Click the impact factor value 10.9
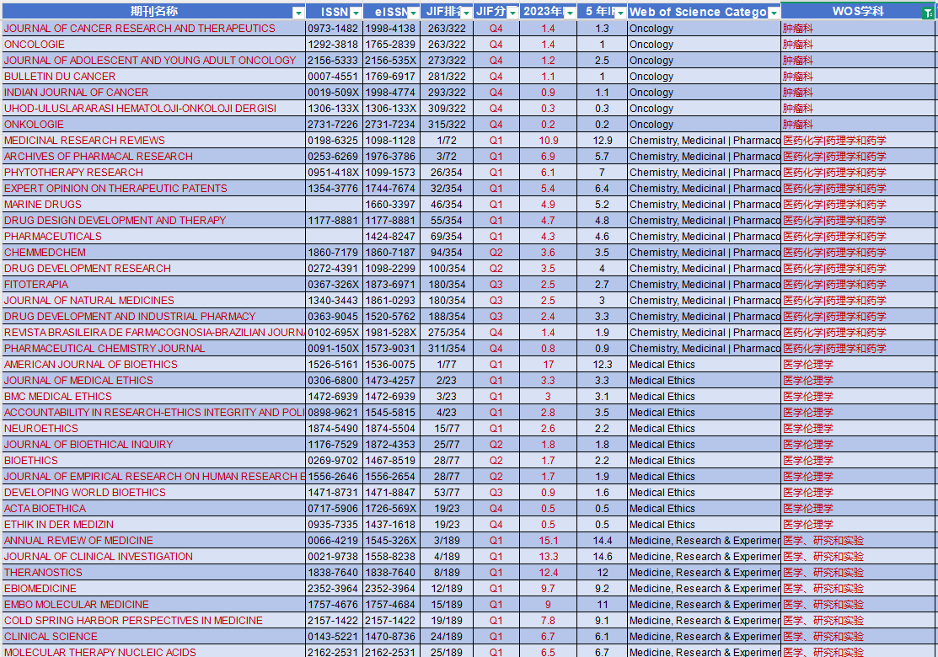The width and height of the screenshot is (938, 657). (548, 141)
